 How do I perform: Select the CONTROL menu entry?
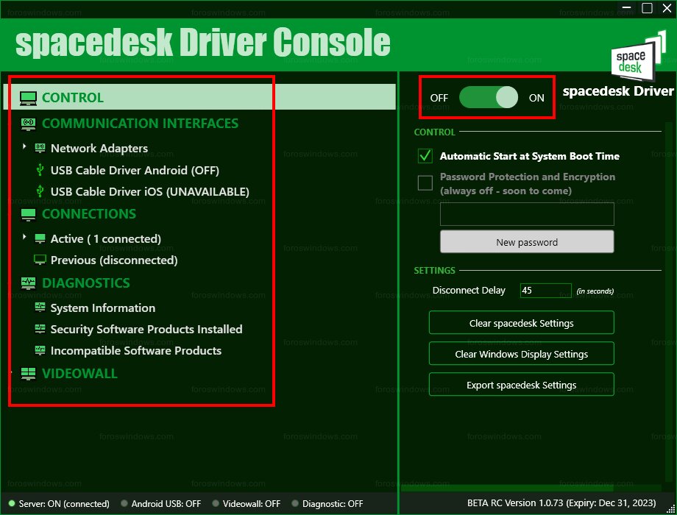(199, 97)
